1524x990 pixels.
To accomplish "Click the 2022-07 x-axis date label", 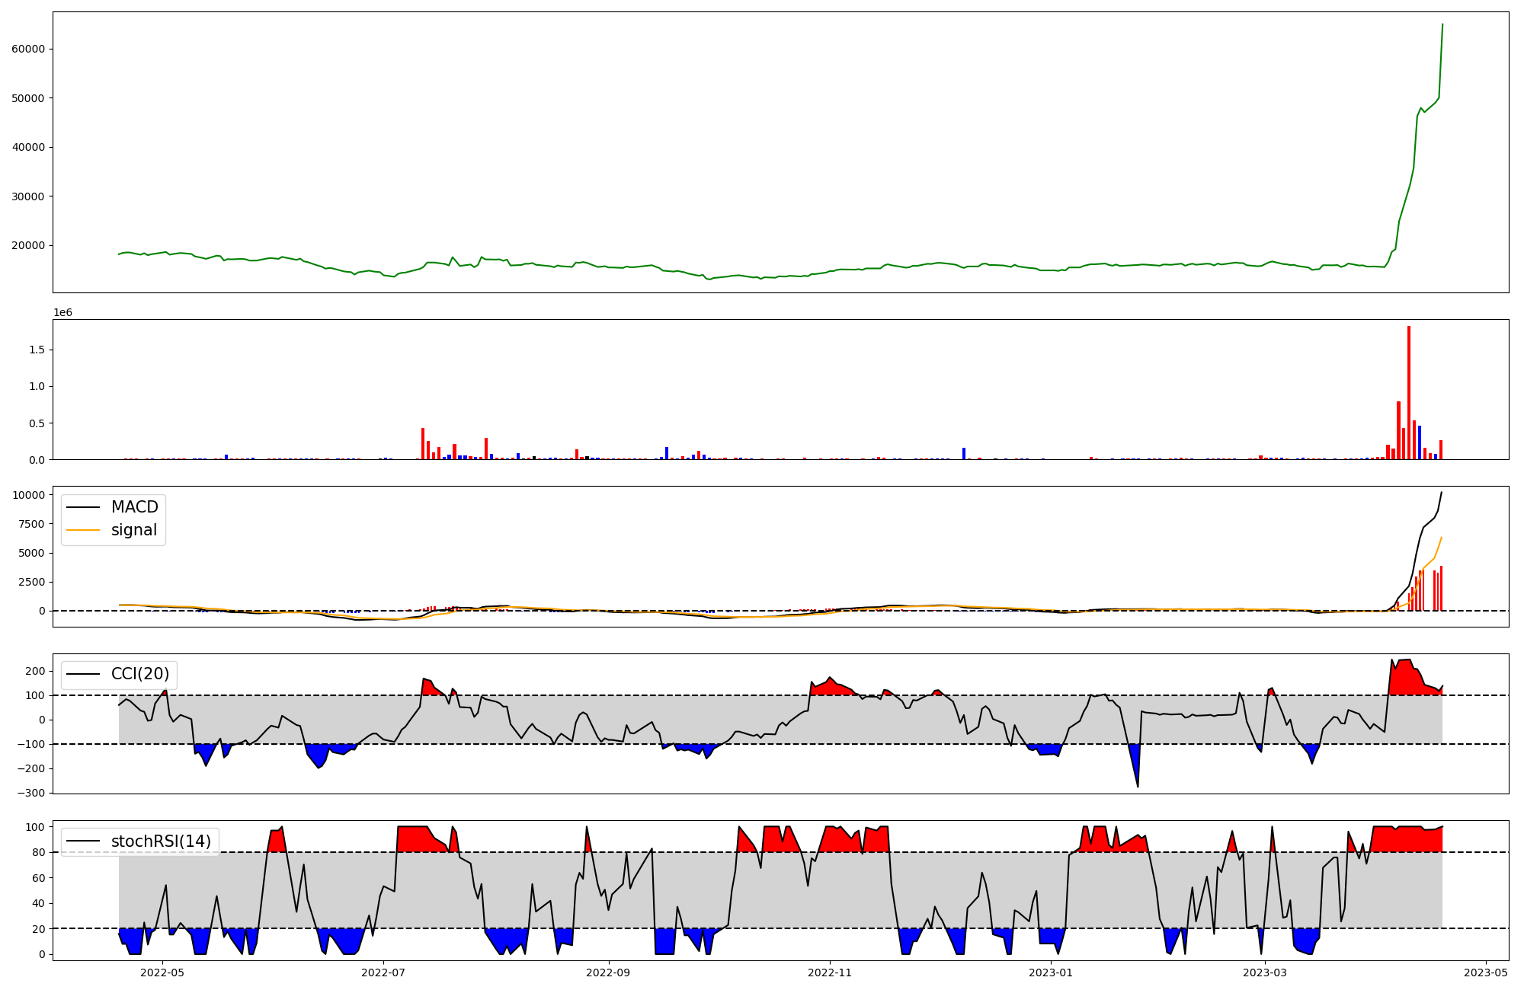I will click(x=383, y=972).
